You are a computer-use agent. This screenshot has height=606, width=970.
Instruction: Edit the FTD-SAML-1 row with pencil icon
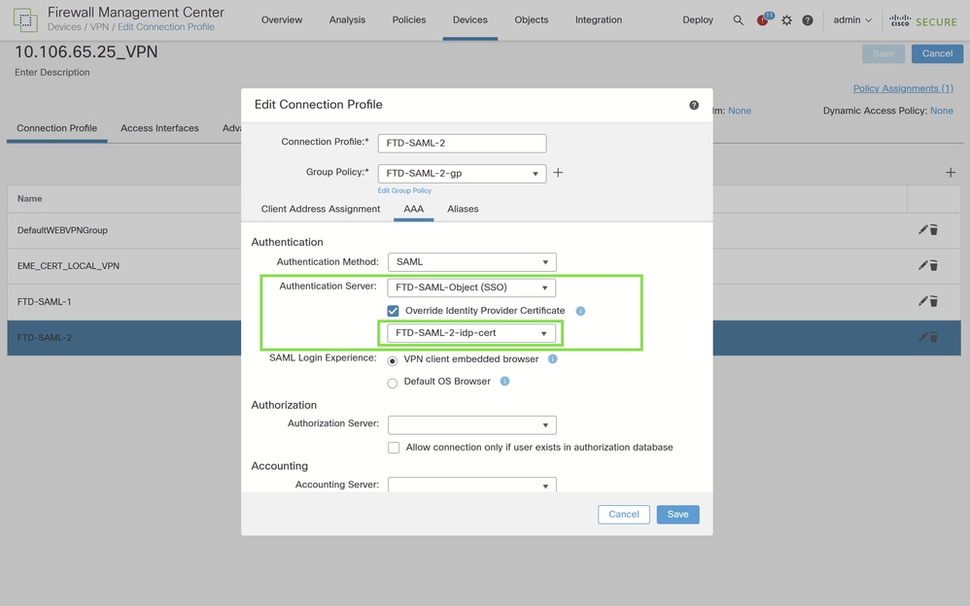coord(922,301)
